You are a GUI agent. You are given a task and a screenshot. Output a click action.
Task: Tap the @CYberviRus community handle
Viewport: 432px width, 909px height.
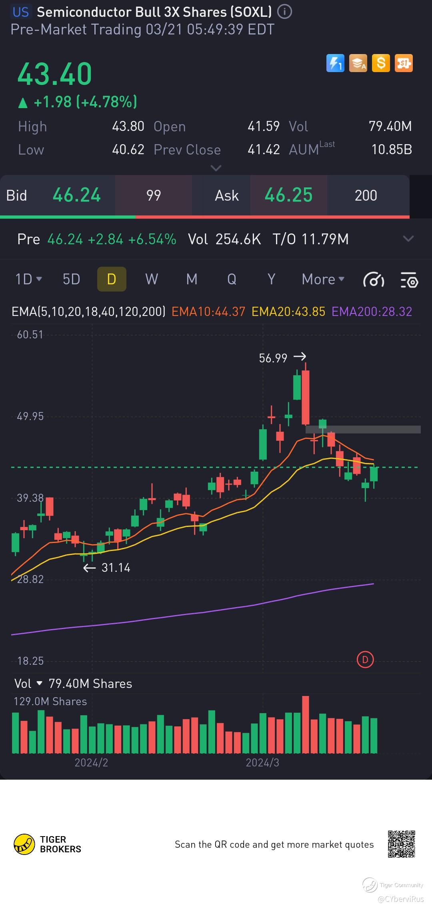pos(400,899)
